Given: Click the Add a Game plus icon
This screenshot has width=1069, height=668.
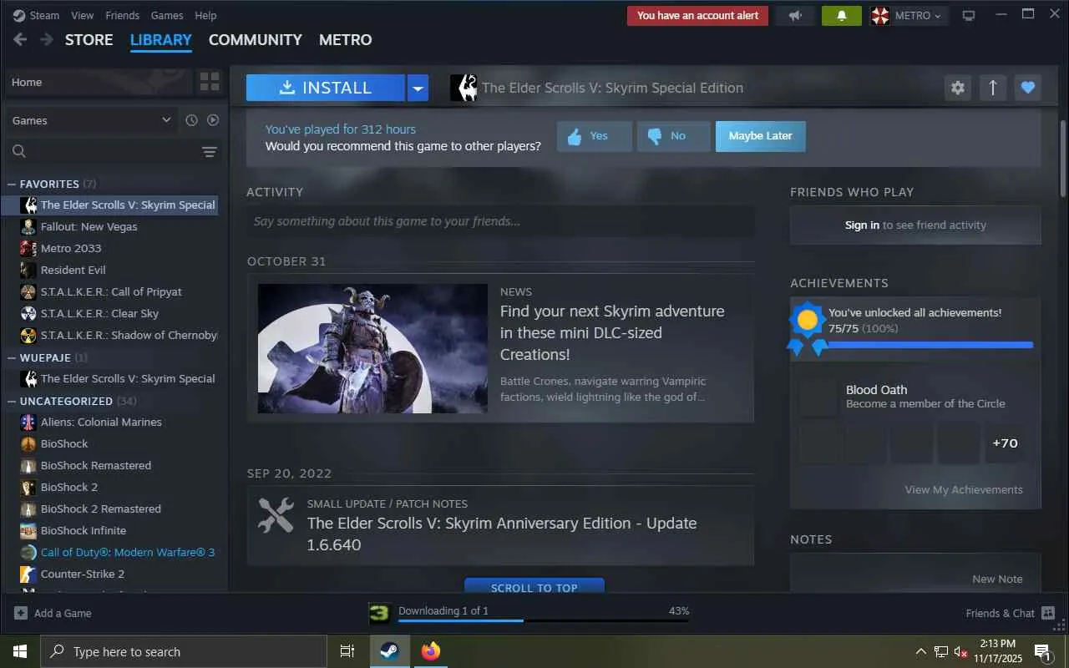Looking at the screenshot, I should click(21, 613).
